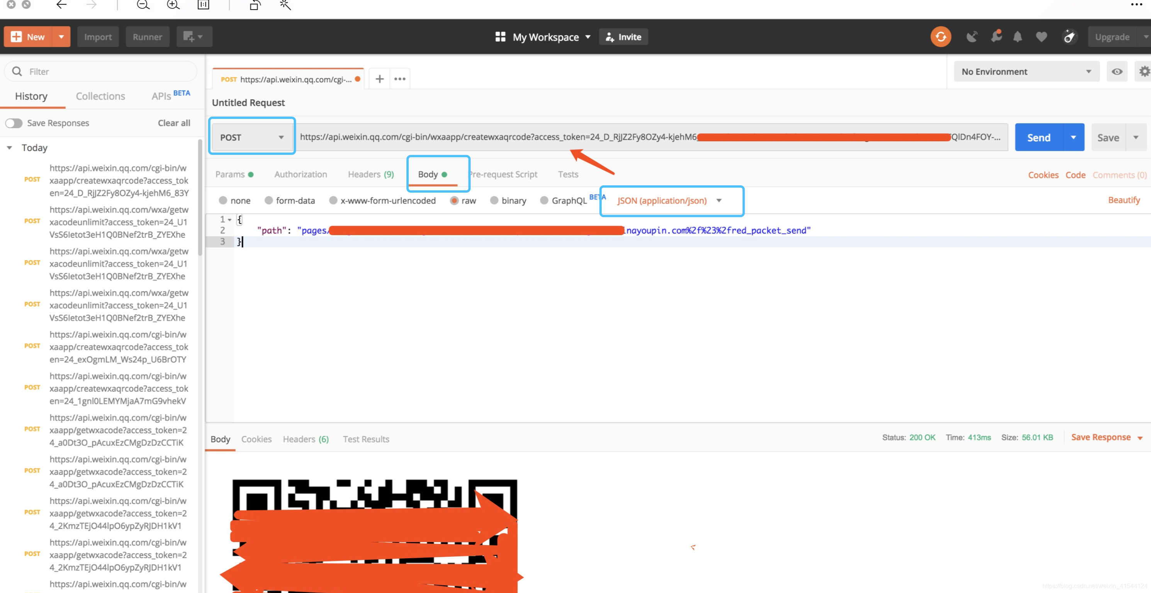1151x593 pixels.
Task: Select the none body type
Action: click(x=222, y=200)
